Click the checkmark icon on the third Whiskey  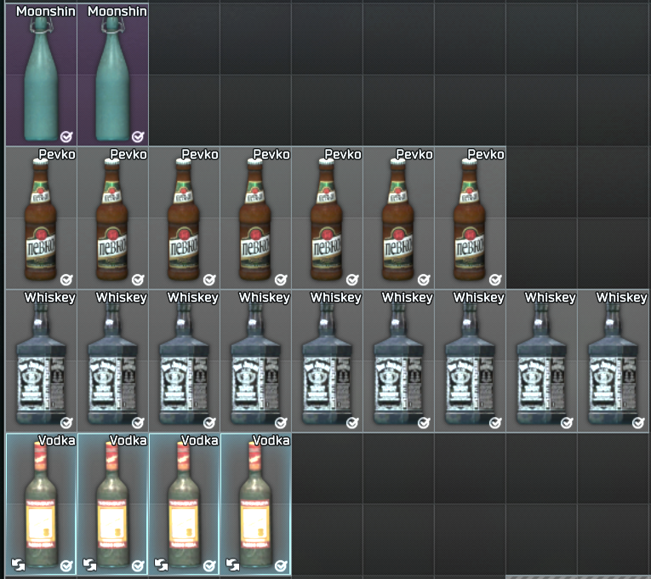coord(209,423)
